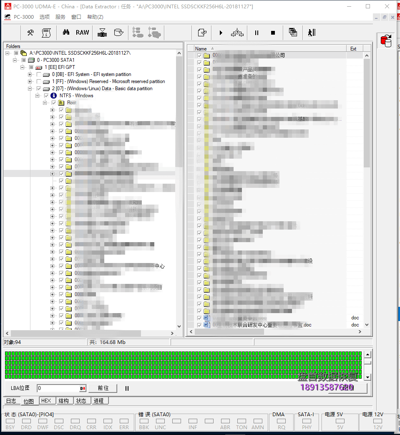Open the drive with arrow toolbar icon

point(118,33)
